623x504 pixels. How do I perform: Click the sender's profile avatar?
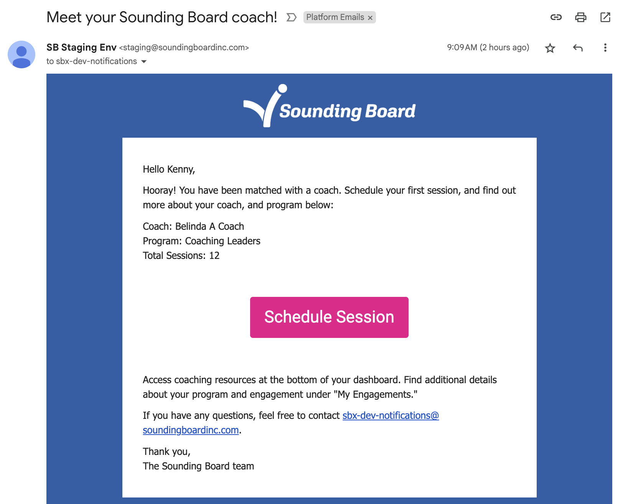[x=21, y=54]
